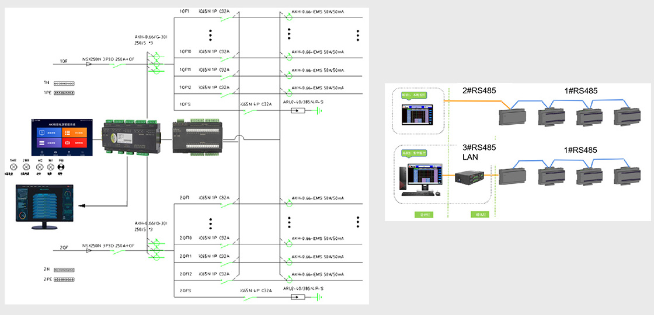This screenshot has height=315, width=654.
Task: Tap the red alarm tile on the touchscreen
Action: pyautogui.click(x=75, y=143)
